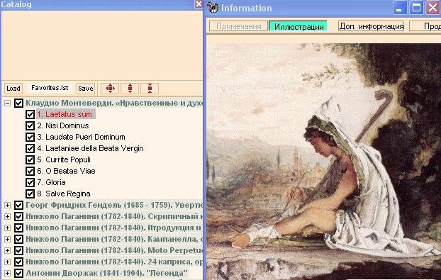This screenshot has height=280, width=441.
Task: Toggle the Nisi Dominus checkbox
Action: tap(30, 125)
